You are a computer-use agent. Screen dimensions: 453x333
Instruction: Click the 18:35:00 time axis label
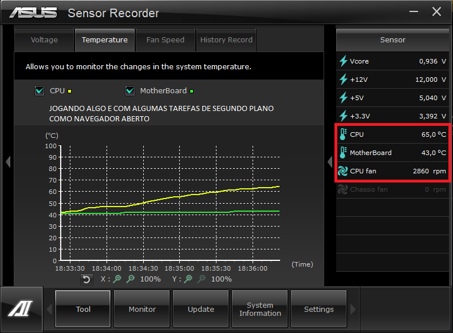point(179,268)
